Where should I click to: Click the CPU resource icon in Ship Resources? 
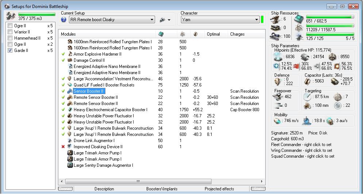click(299, 19)
